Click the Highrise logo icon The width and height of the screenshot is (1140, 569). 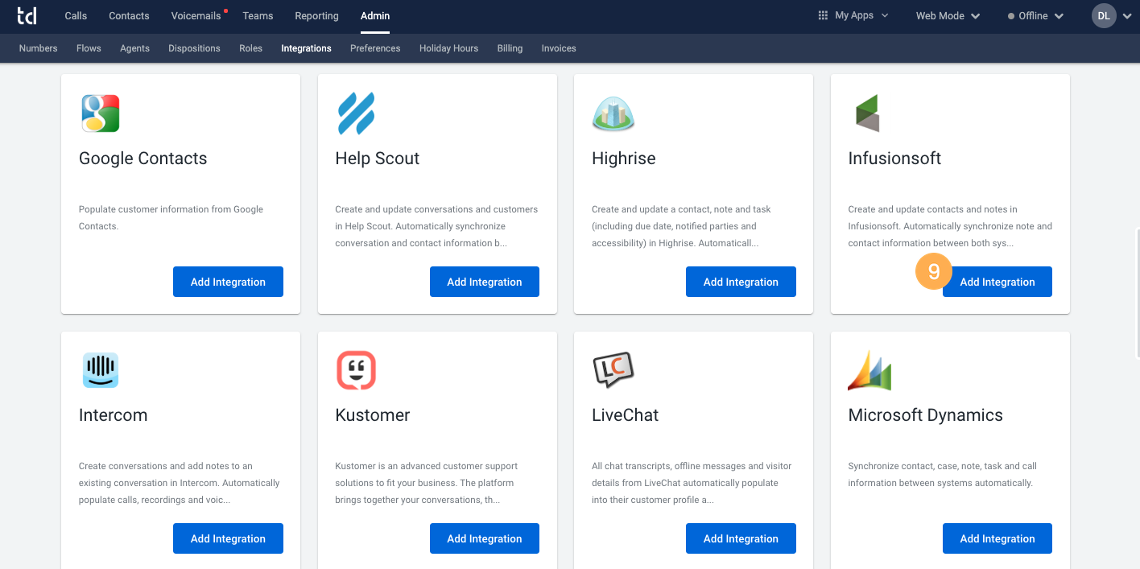tap(613, 113)
